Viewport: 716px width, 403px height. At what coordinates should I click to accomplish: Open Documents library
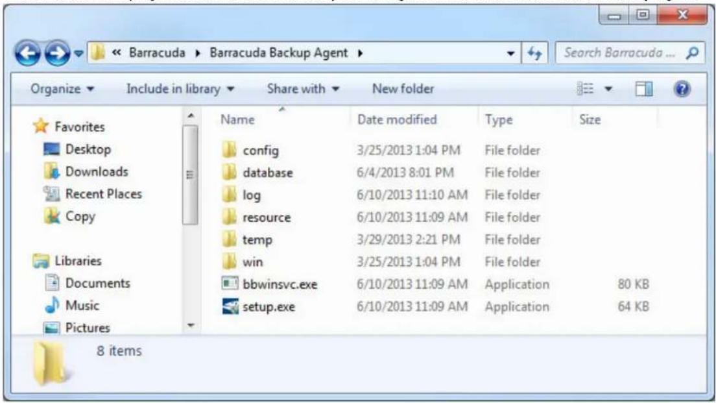point(98,283)
